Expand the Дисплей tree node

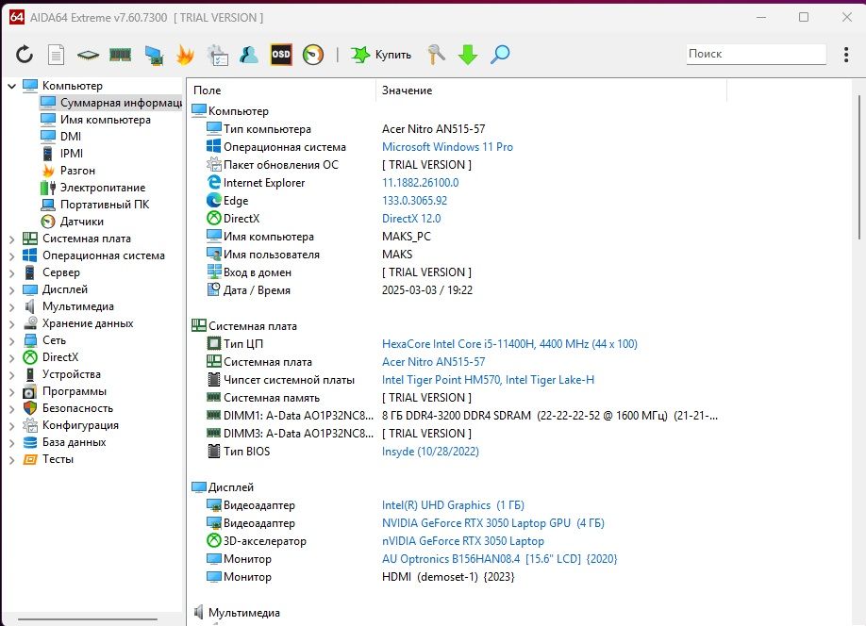click(x=11, y=289)
